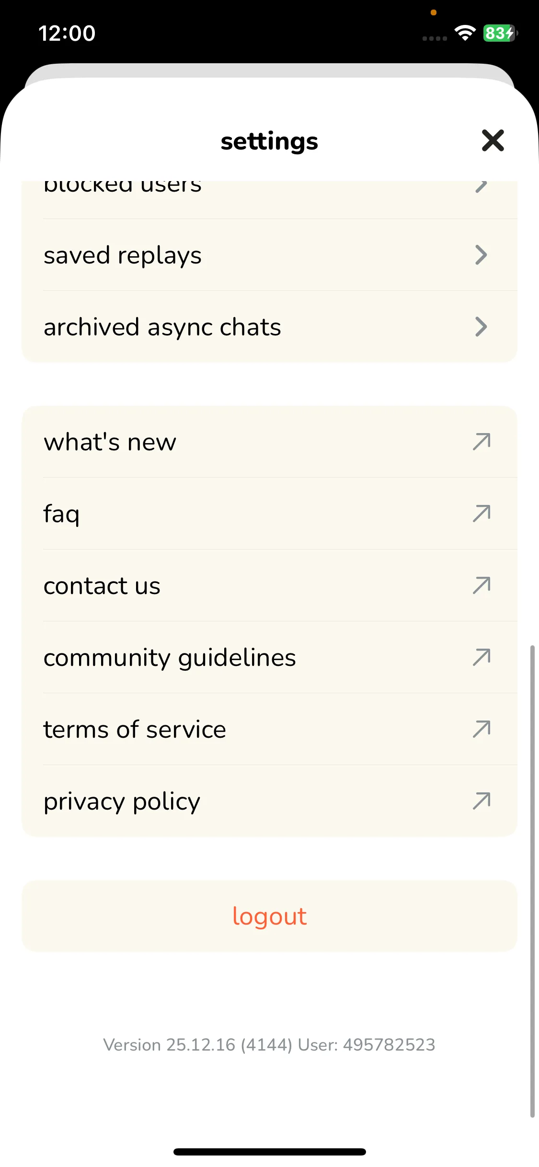
Task: Tap the arrow icon for community guidelines
Action: pyautogui.click(x=482, y=657)
